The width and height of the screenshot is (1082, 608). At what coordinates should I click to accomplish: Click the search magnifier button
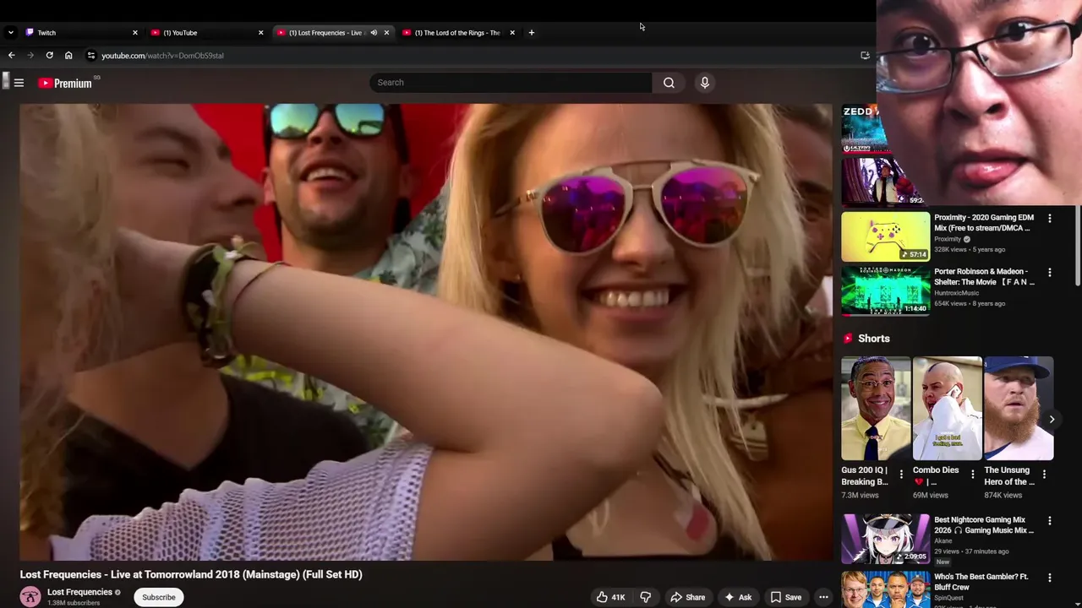tap(669, 83)
